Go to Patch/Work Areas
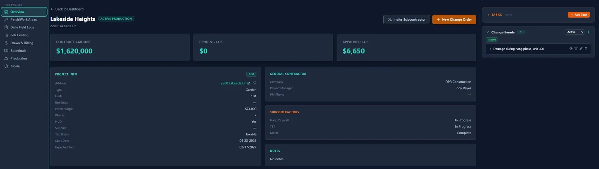 (24, 19)
